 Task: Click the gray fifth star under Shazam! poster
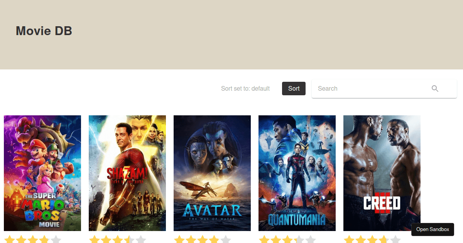(x=141, y=240)
